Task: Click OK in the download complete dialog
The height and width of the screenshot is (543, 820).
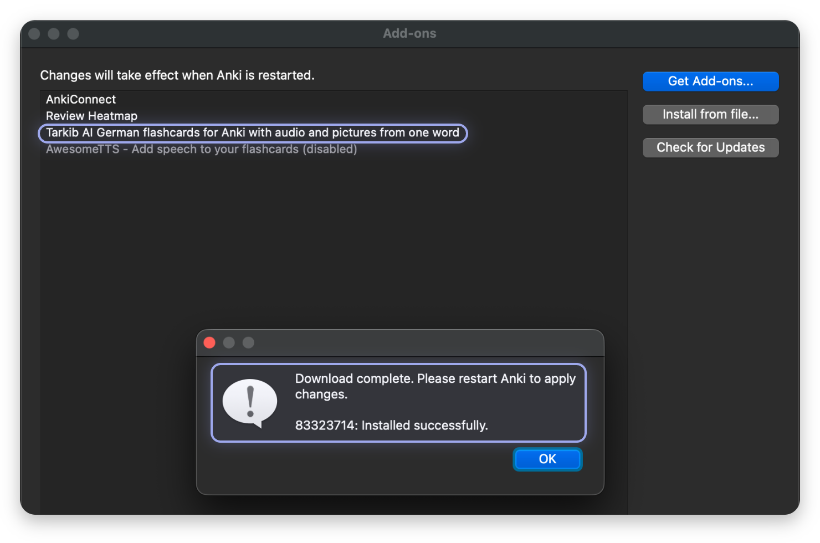Action: (x=547, y=459)
